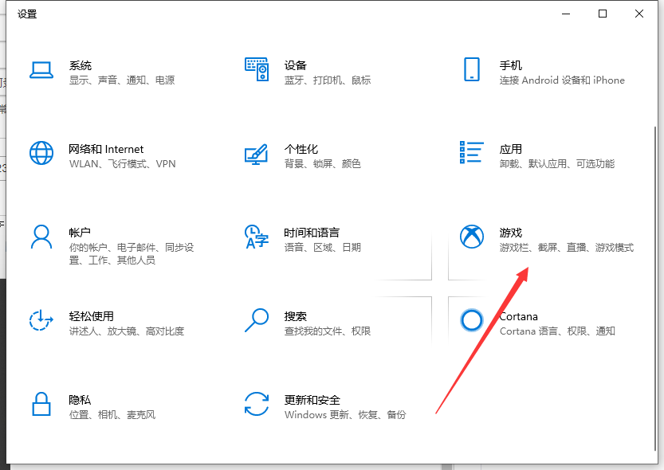Select the Network globe icon
664x470 pixels.
(x=41, y=153)
